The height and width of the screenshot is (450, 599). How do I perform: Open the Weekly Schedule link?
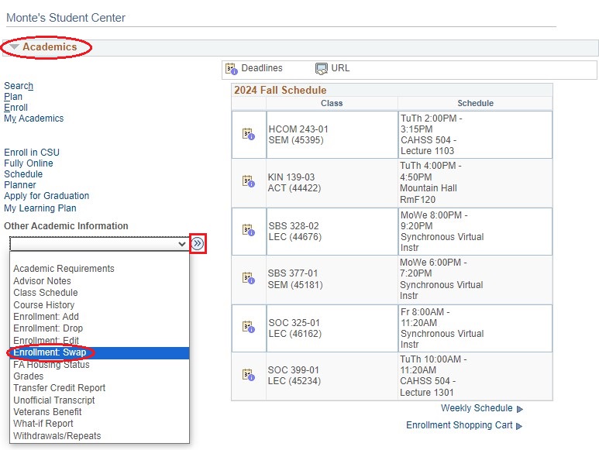click(x=477, y=408)
